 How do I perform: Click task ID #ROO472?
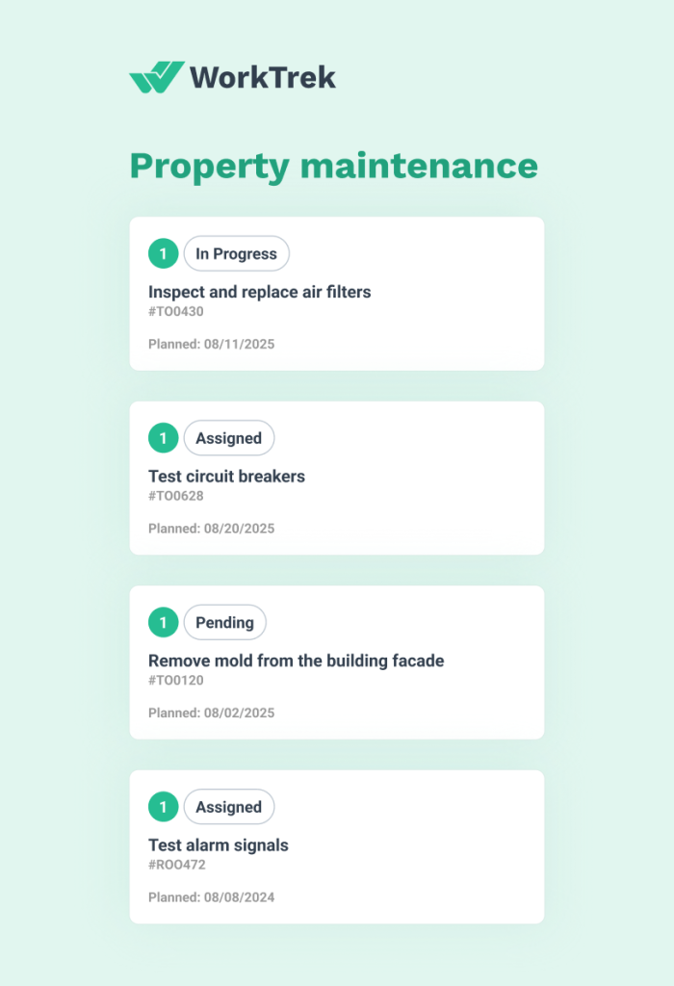[x=177, y=865]
